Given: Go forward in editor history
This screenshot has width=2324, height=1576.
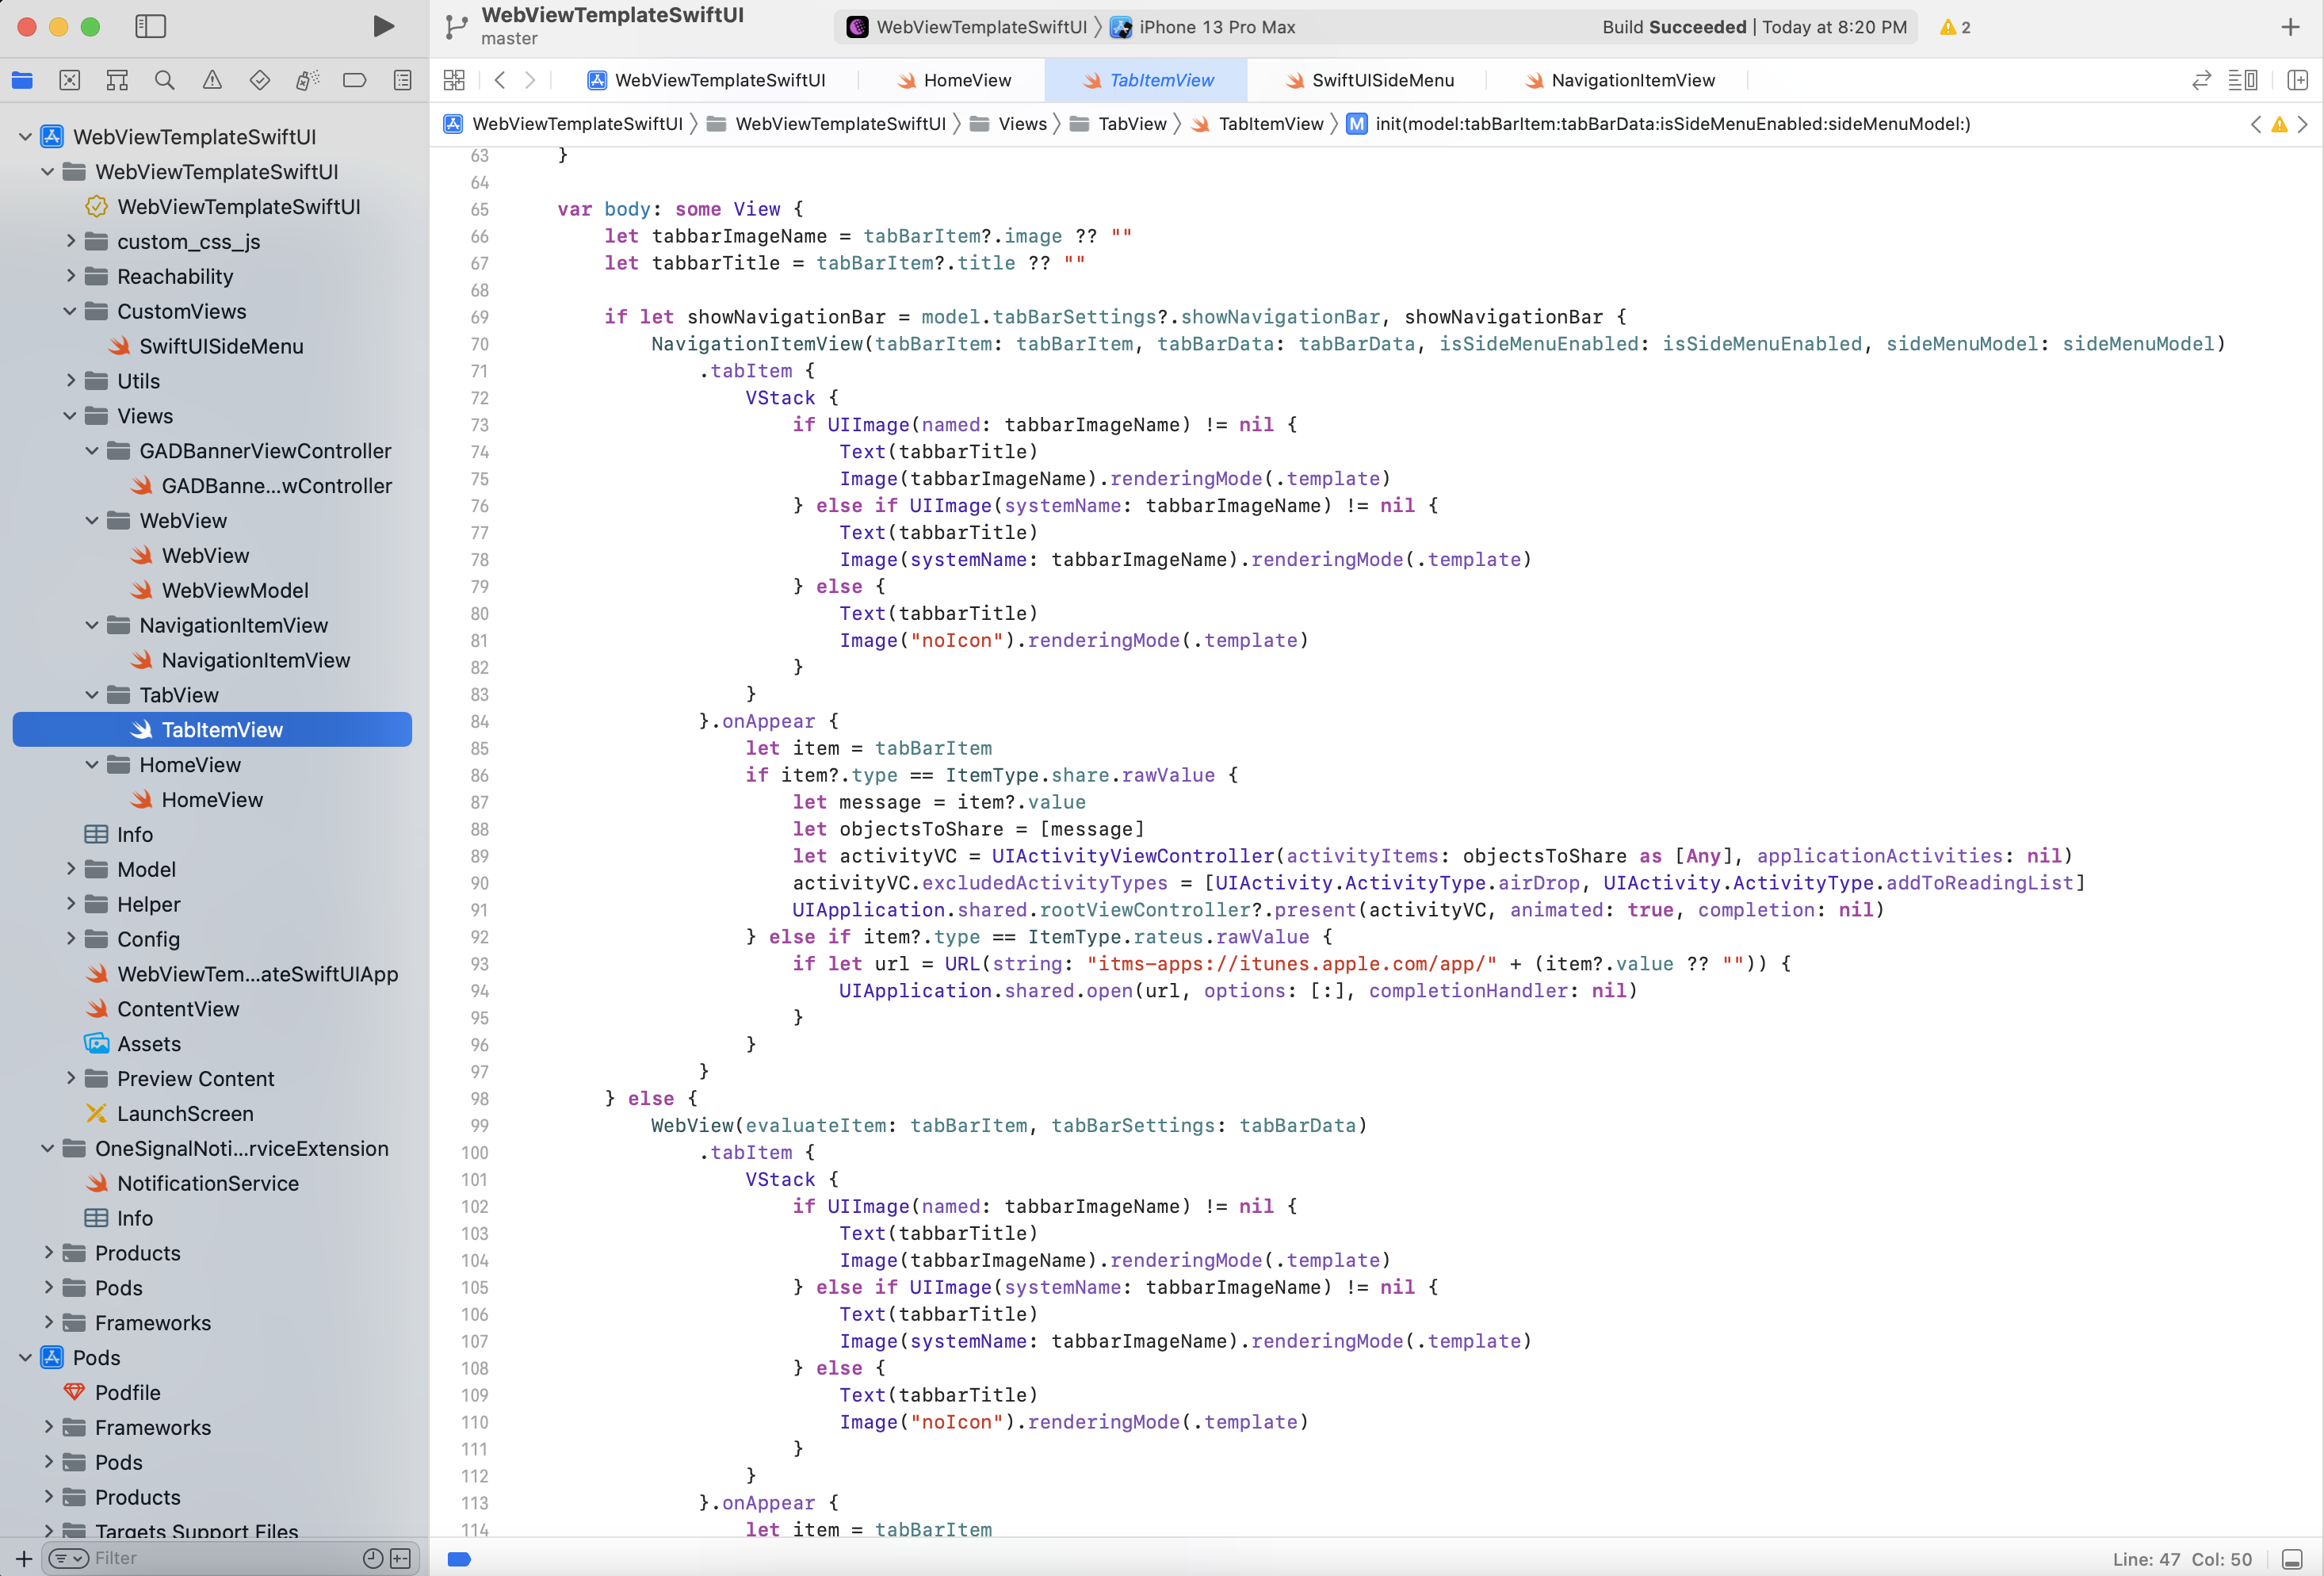Looking at the screenshot, I should pos(530,80).
